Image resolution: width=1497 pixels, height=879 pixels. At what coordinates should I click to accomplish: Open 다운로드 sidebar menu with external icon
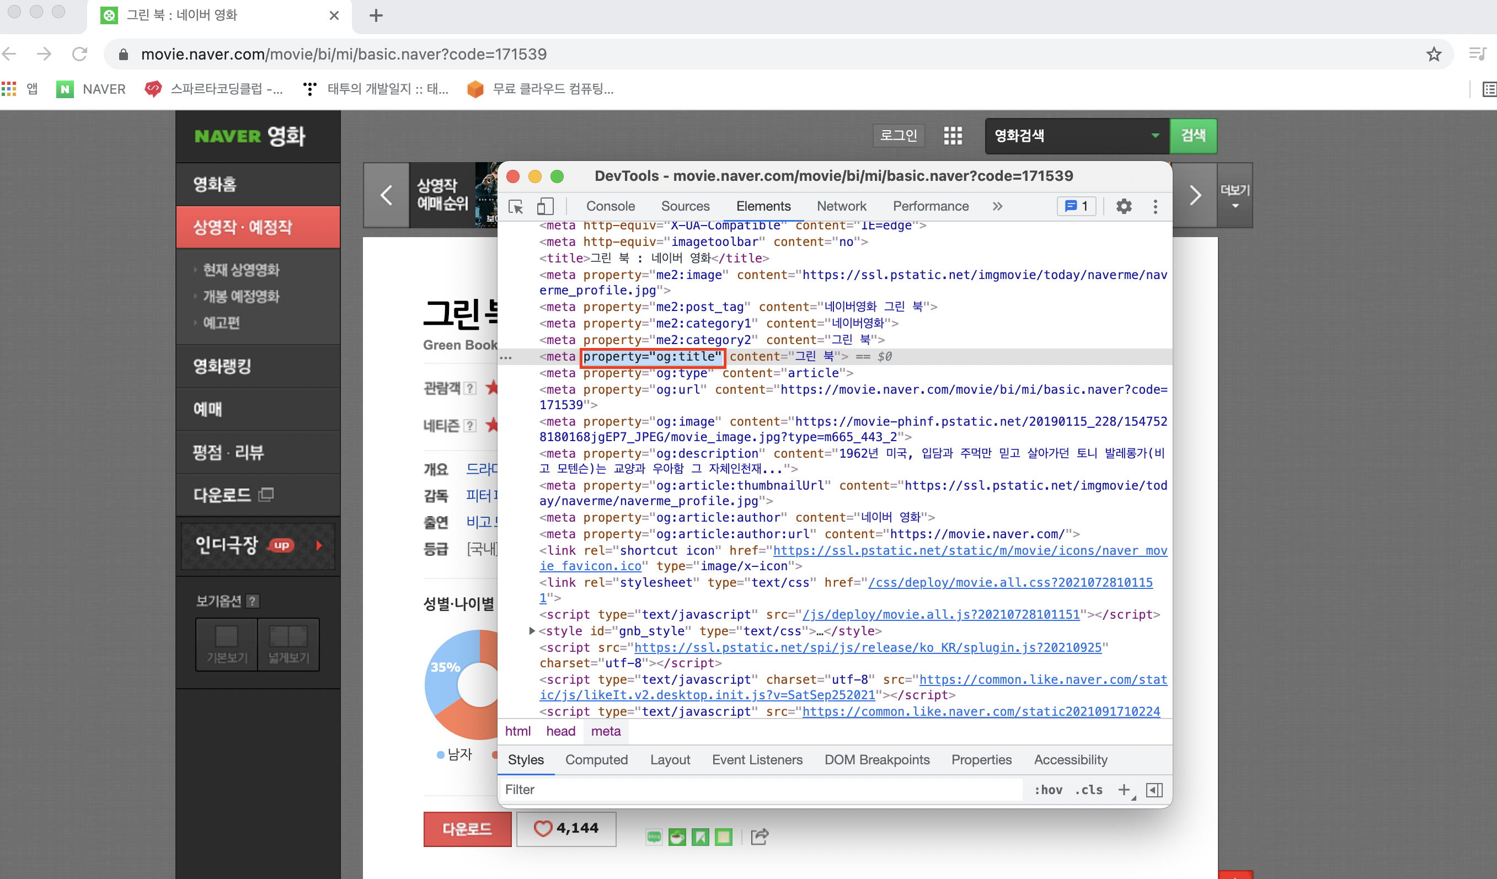pos(258,495)
